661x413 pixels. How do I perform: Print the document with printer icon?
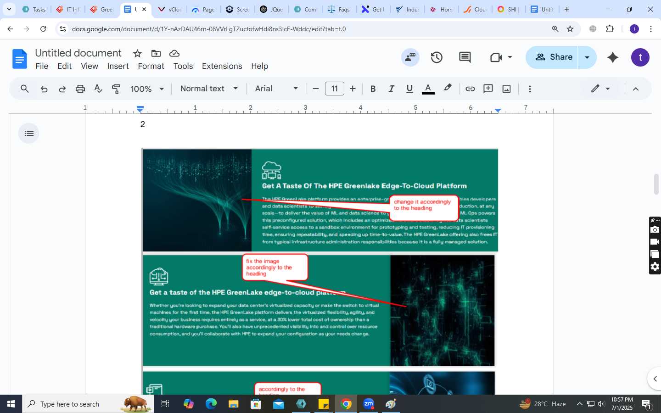point(80,89)
